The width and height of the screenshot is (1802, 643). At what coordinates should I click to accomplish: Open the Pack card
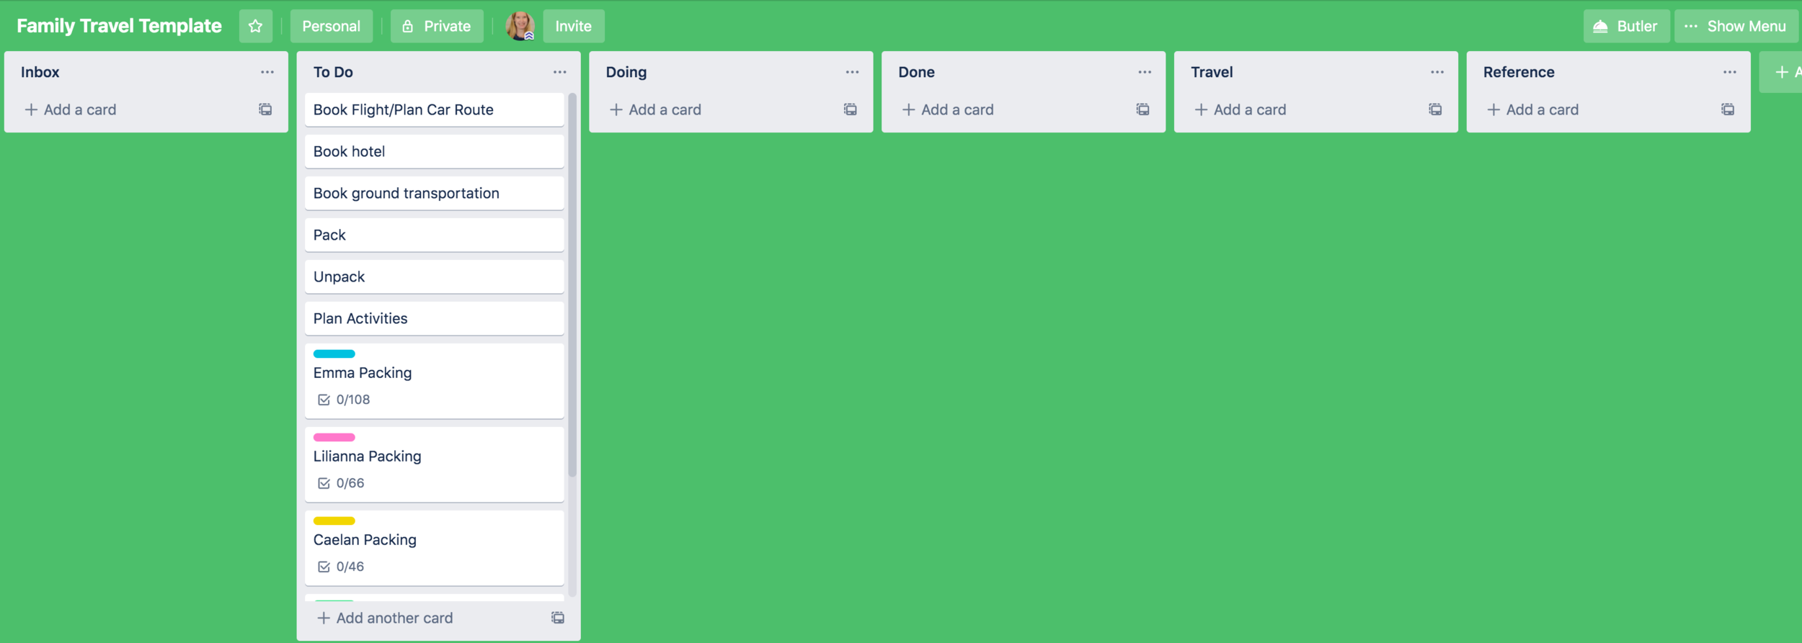point(434,235)
